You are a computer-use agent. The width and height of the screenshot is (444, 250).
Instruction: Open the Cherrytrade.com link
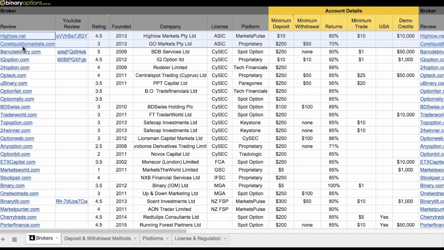pos(18,217)
